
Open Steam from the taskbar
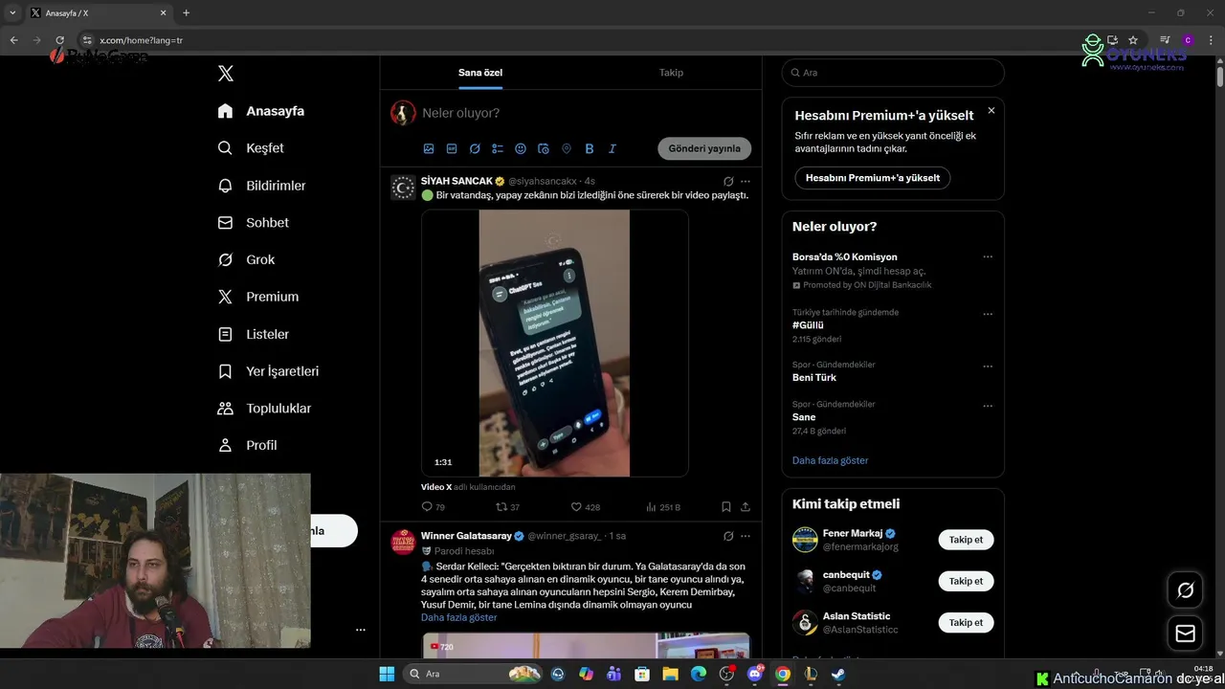click(838, 674)
